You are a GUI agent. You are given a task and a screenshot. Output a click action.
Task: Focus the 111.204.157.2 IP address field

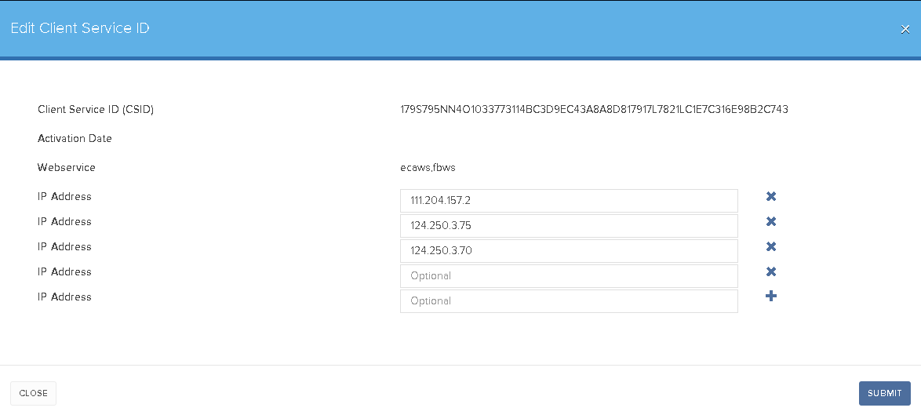pyautogui.click(x=569, y=201)
